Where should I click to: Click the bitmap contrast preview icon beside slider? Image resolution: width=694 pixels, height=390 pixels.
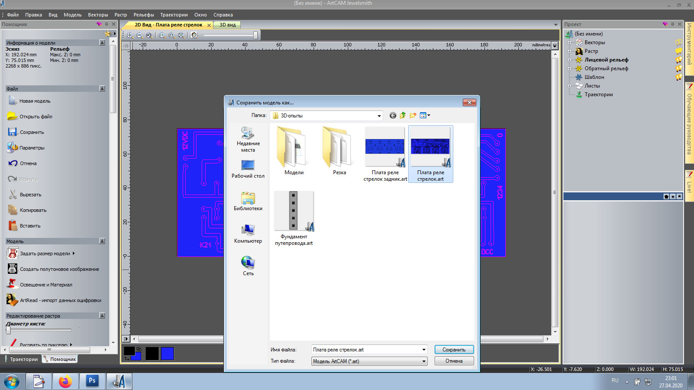click(x=194, y=35)
